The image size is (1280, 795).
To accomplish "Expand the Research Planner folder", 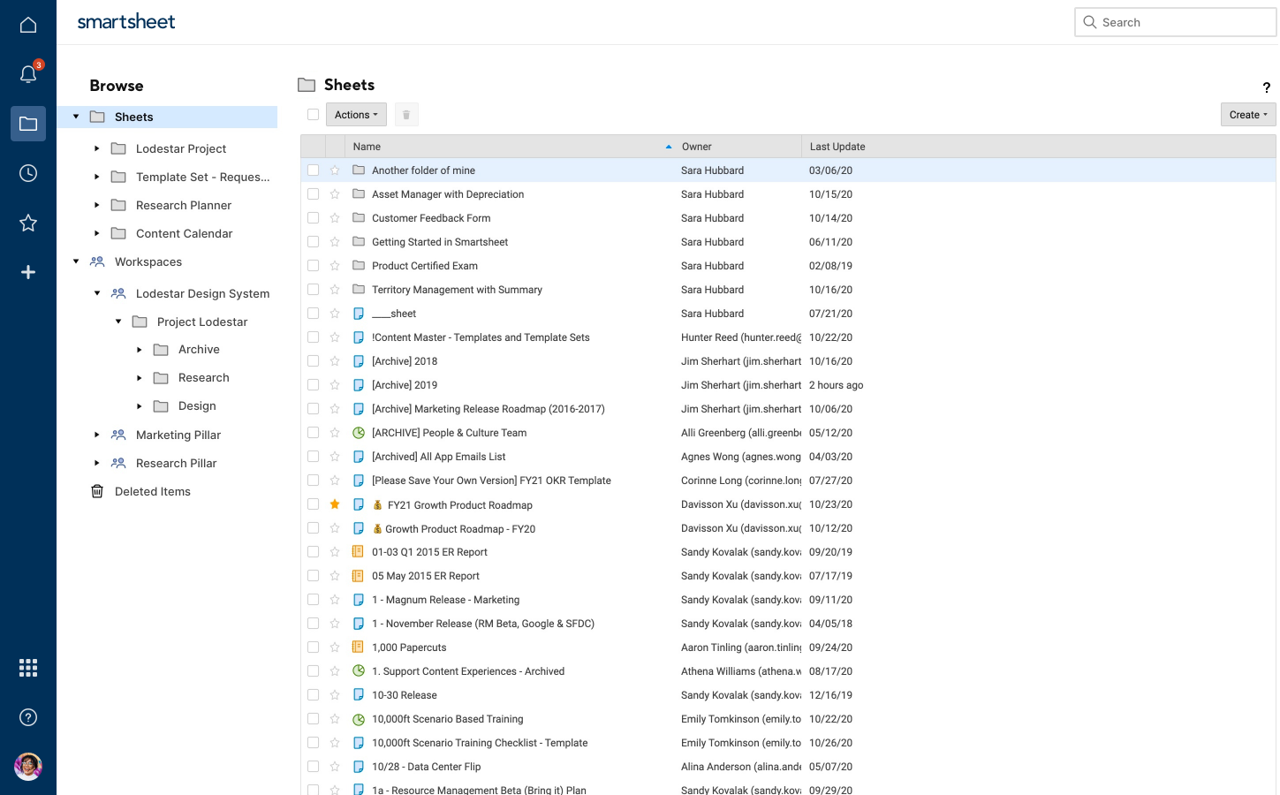I will (97, 205).
